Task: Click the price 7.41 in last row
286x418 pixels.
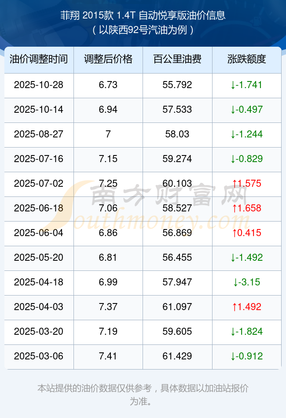Action: pyautogui.click(x=108, y=356)
